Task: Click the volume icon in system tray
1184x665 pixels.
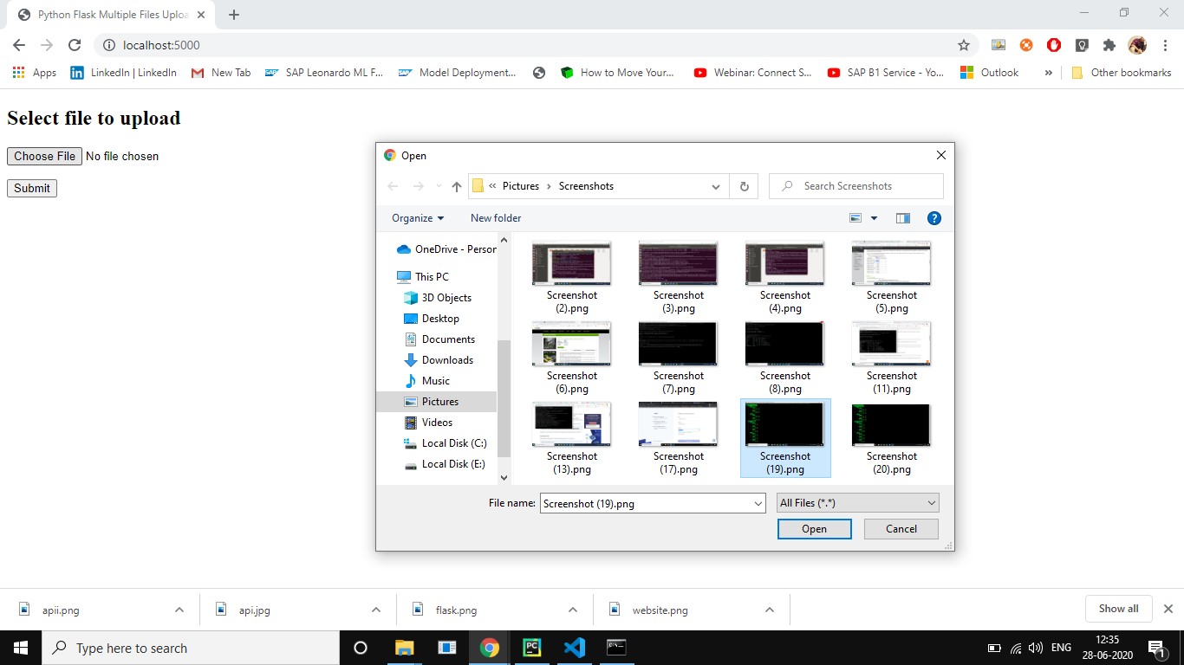Action: pyautogui.click(x=1035, y=648)
